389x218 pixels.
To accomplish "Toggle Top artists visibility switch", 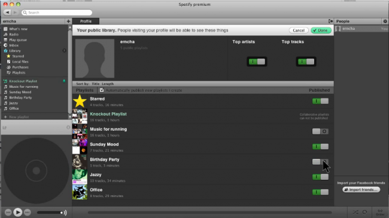I will click(257, 62).
